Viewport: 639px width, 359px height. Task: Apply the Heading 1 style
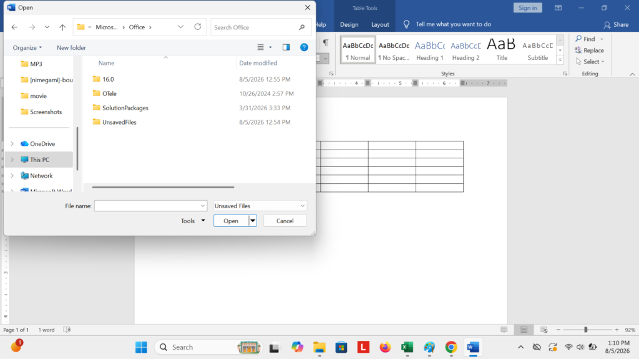[x=429, y=50]
